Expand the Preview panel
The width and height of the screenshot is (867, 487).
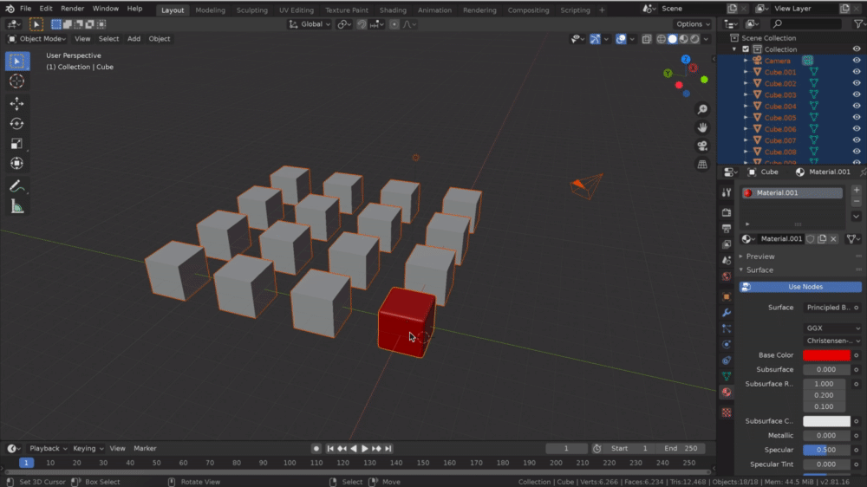coord(759,256)
